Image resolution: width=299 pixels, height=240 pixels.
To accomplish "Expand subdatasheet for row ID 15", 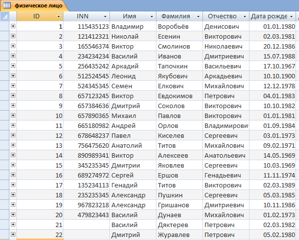I will pos(13,165).
